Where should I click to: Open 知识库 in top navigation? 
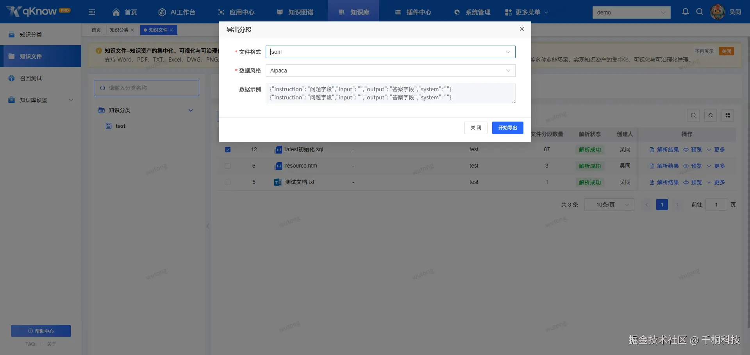click(354, 12)
